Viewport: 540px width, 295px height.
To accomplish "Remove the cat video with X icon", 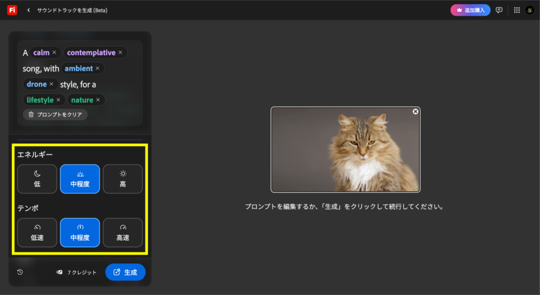I will [x=415, y=112].
